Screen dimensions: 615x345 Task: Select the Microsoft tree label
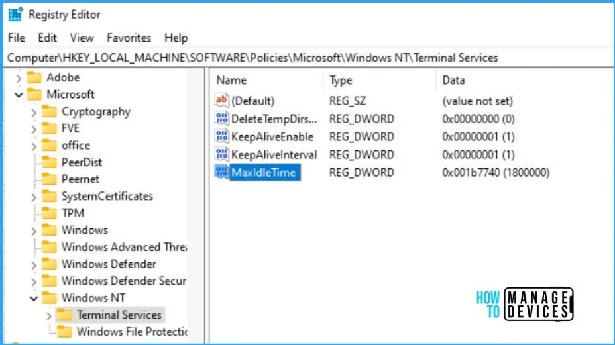(71, 95)
